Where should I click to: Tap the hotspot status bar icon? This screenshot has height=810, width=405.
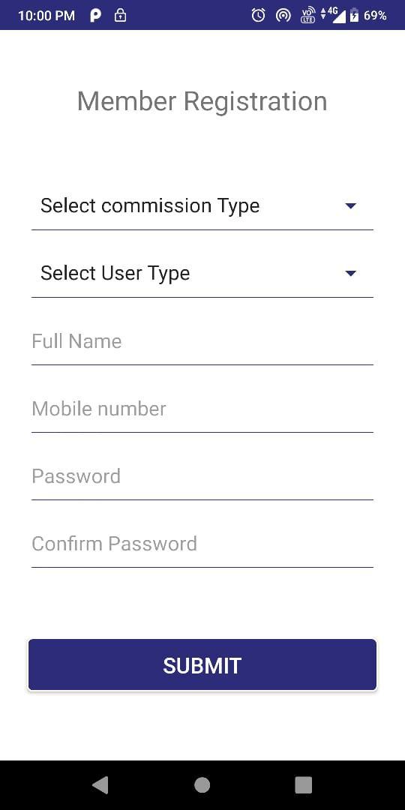click(x=283, y=16)
